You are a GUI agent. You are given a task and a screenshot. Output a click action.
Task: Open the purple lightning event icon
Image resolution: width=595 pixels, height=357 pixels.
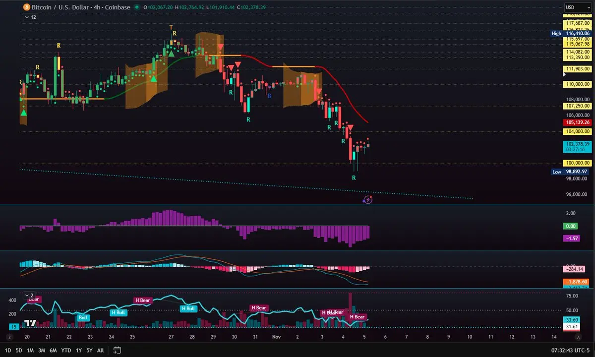(367, 200)
